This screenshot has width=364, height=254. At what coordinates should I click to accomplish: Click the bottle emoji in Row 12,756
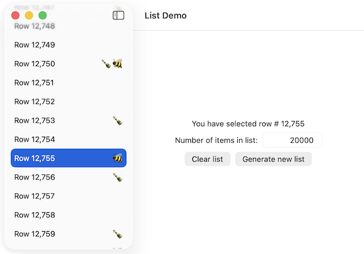pyautogui.click(x=117, y=177)
